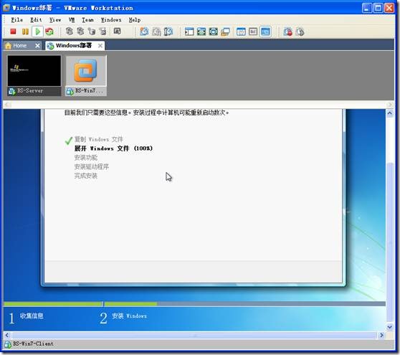The width and height of the screenshot is (400, 355).
Task: Click the '复制 Windows 文件' completed step
Action: (98, 139)
